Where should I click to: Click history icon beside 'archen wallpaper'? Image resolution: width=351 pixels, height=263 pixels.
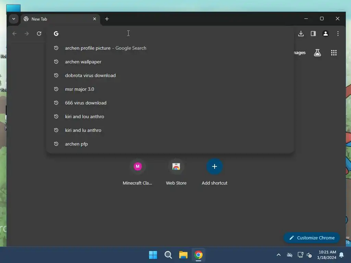[x=56, y=62]
